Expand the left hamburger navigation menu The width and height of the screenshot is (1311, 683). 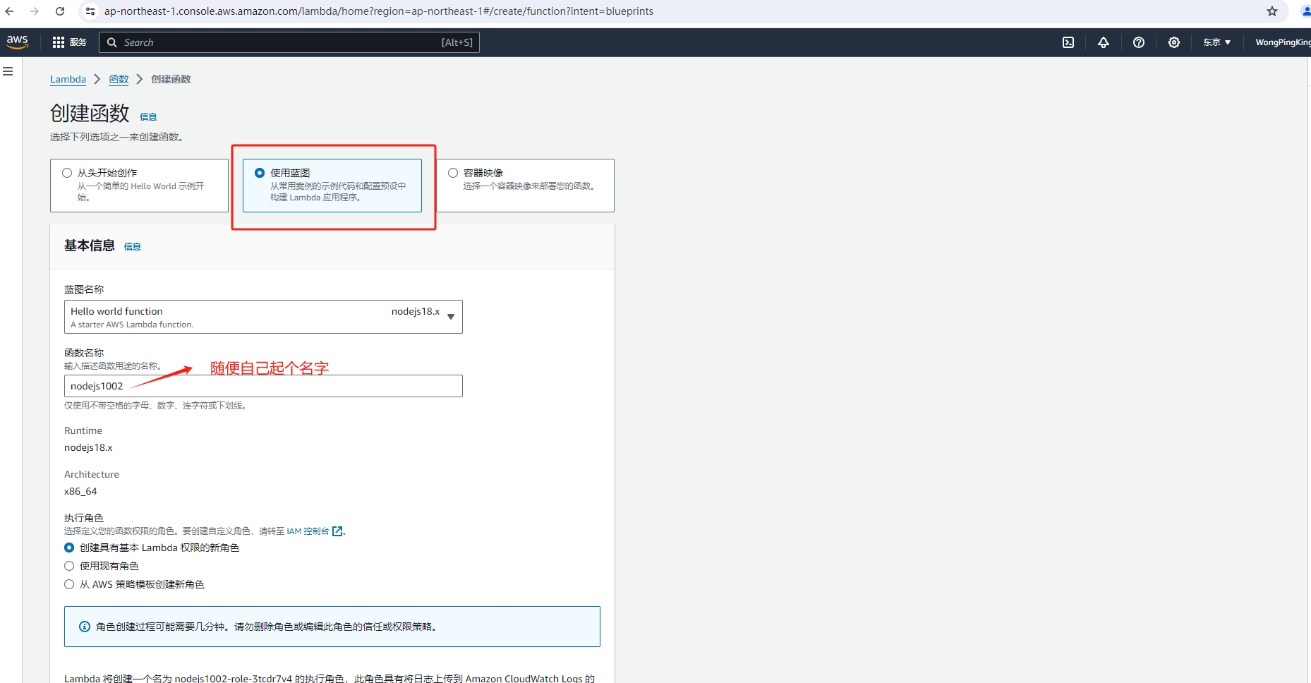pyautogui.click(x=8, y=71)
